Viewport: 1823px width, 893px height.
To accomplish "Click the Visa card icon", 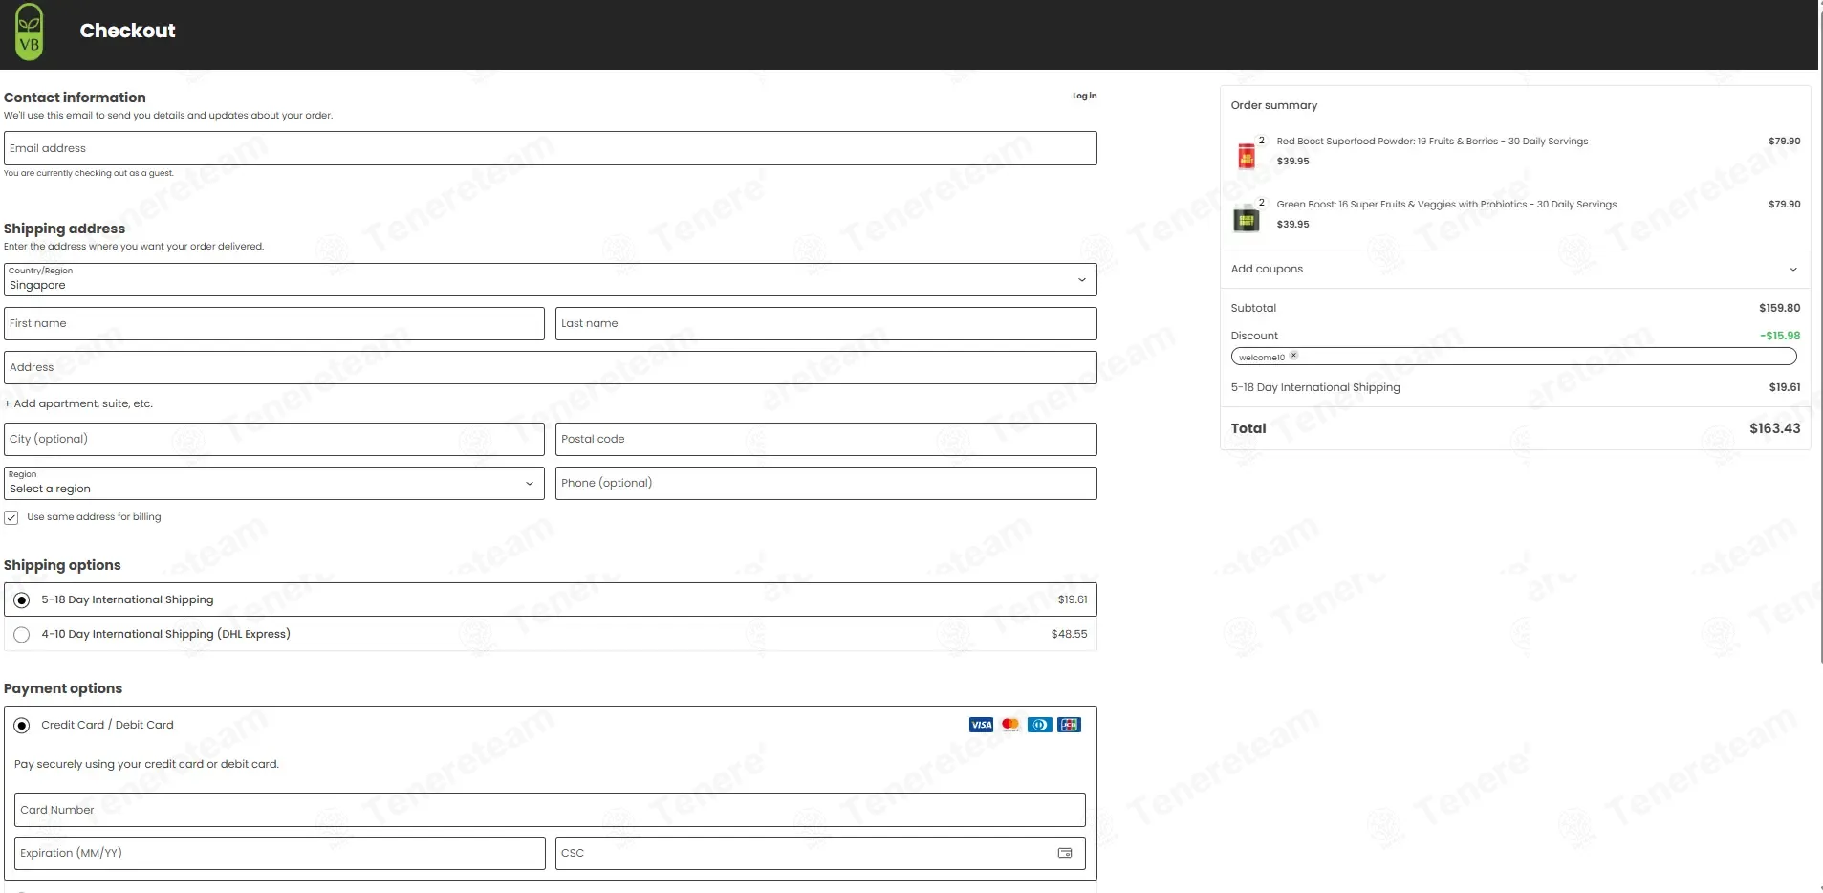I will click(981, 725).
